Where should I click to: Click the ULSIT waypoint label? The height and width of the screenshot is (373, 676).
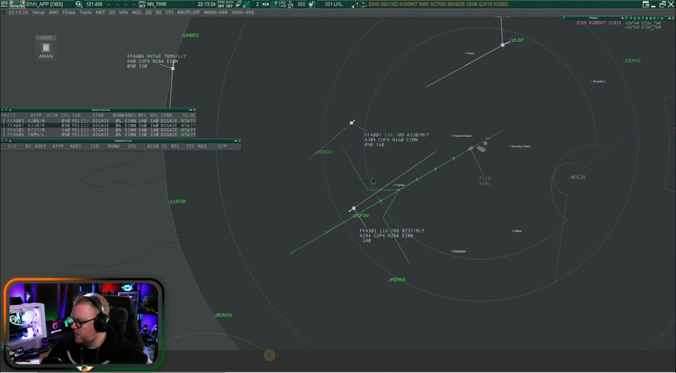(x=517, y=40)
